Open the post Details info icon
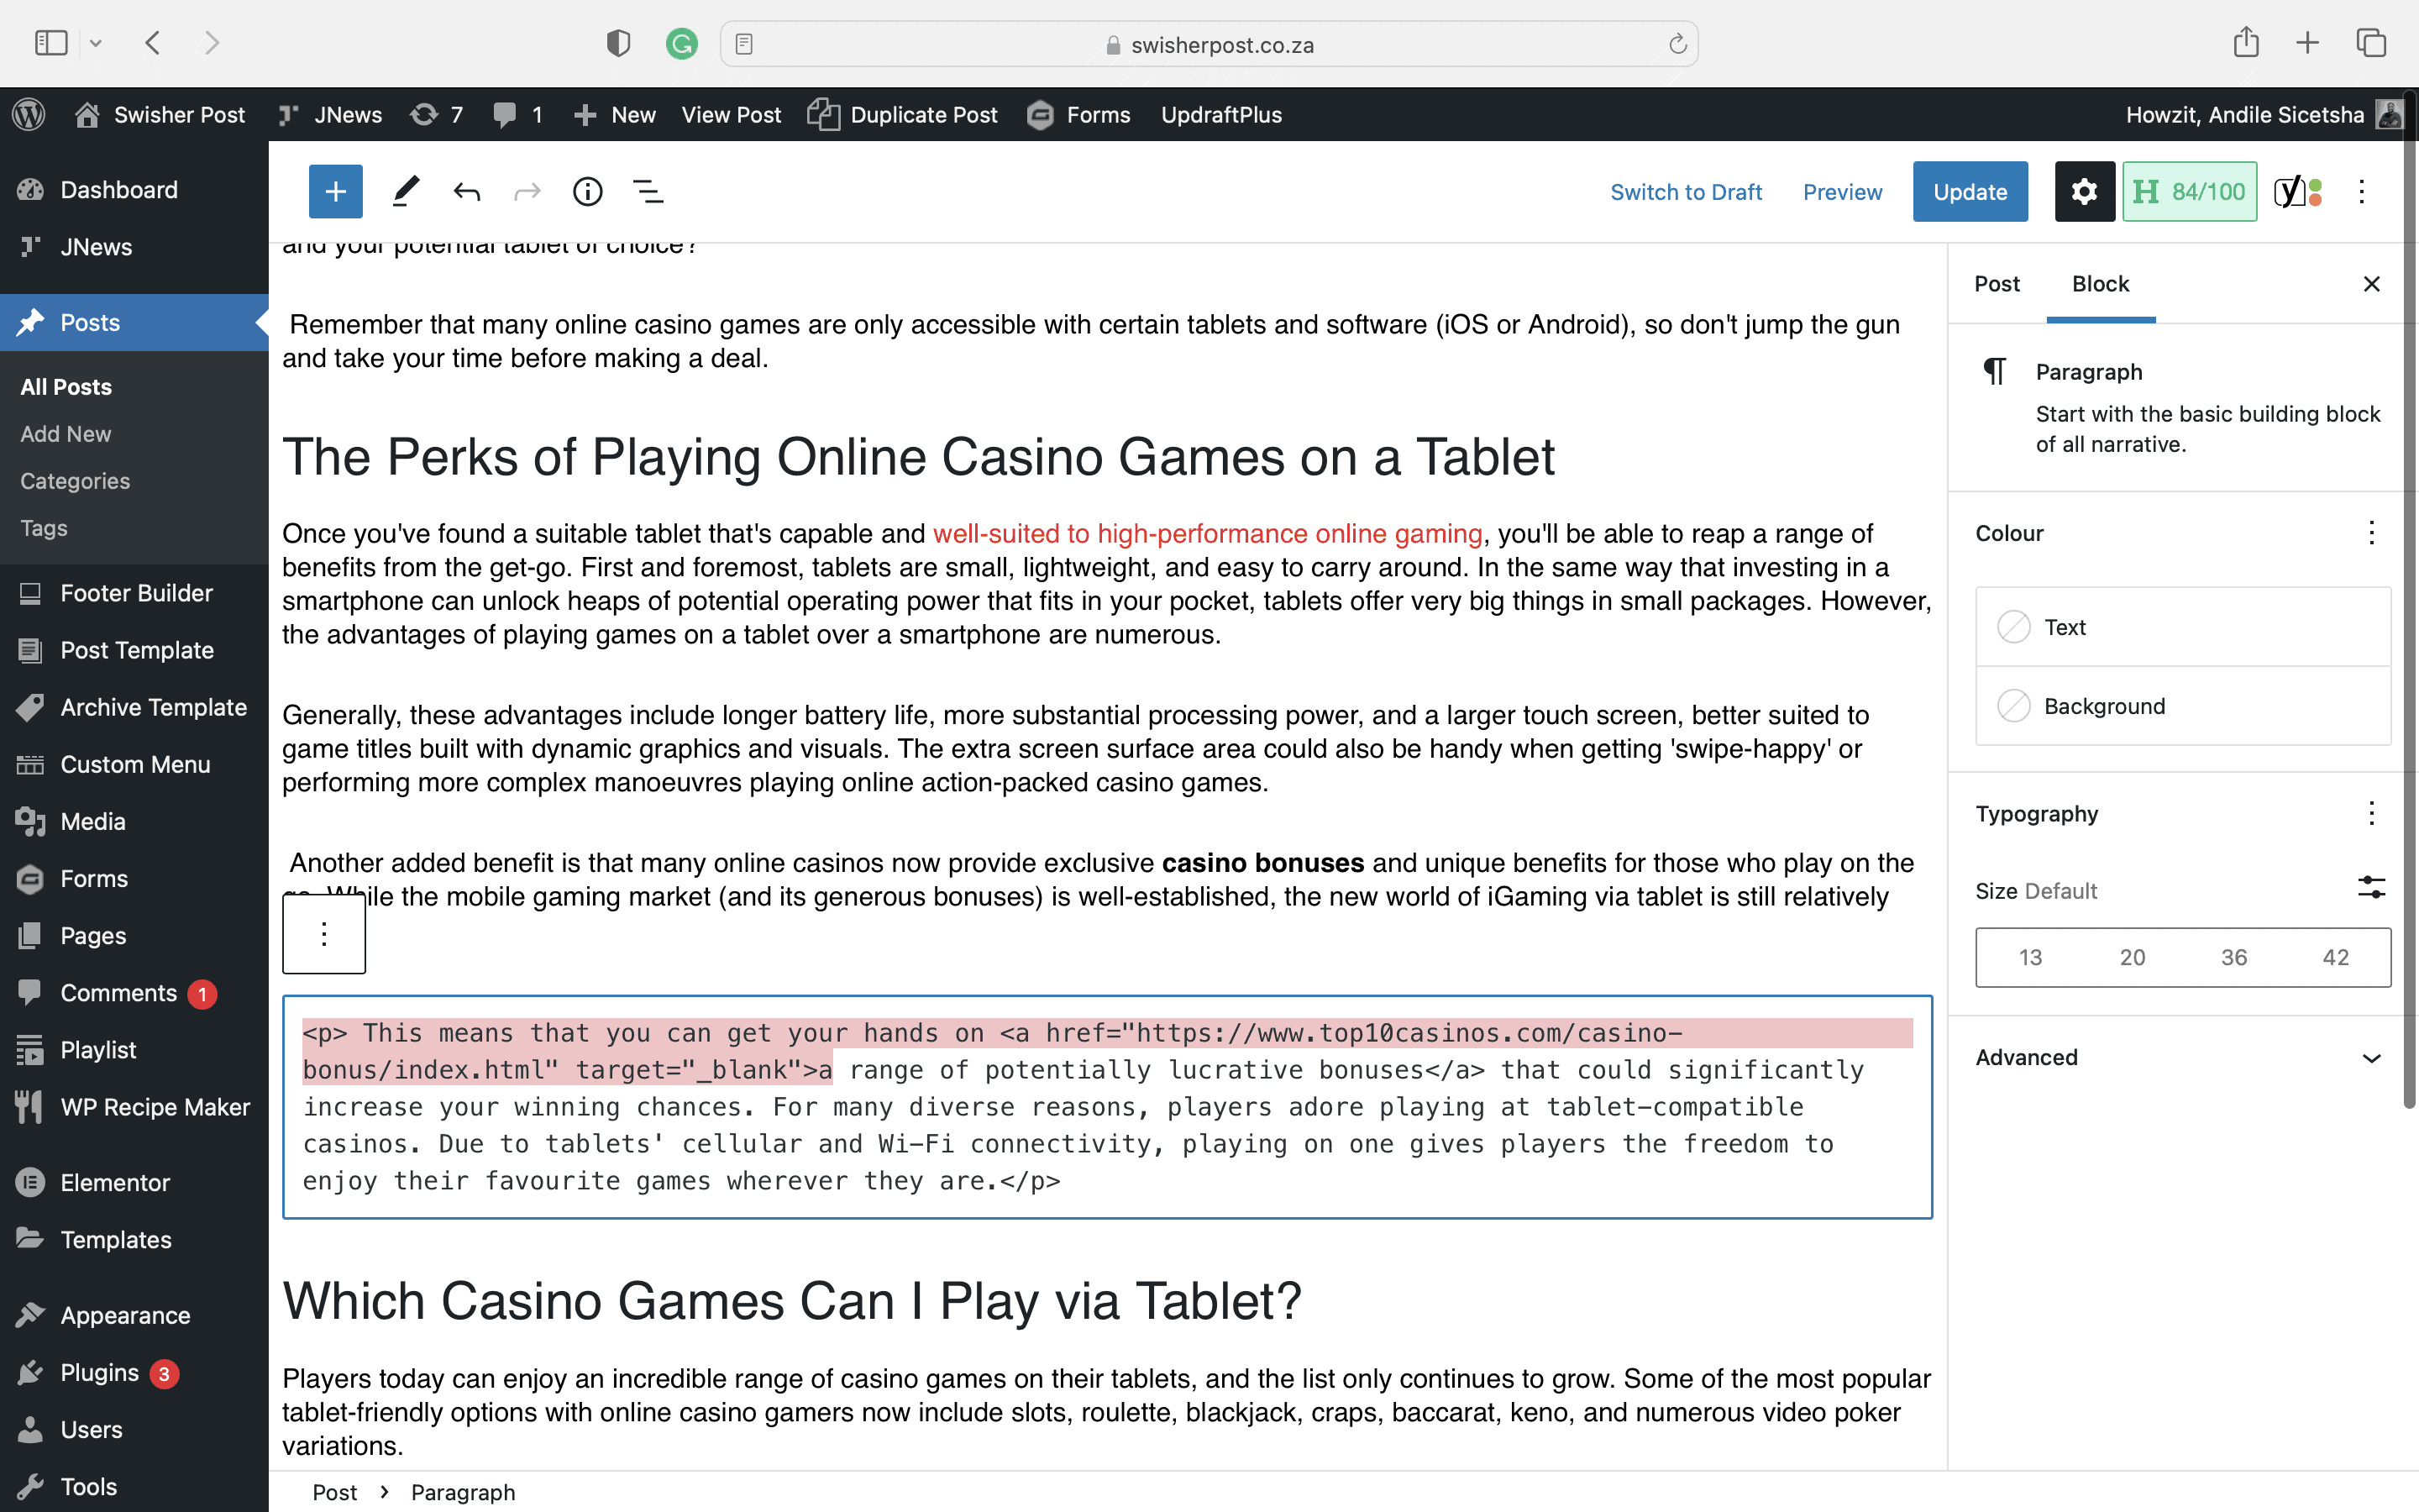This screenshot has height=1512, width=2419. (587, 191)
